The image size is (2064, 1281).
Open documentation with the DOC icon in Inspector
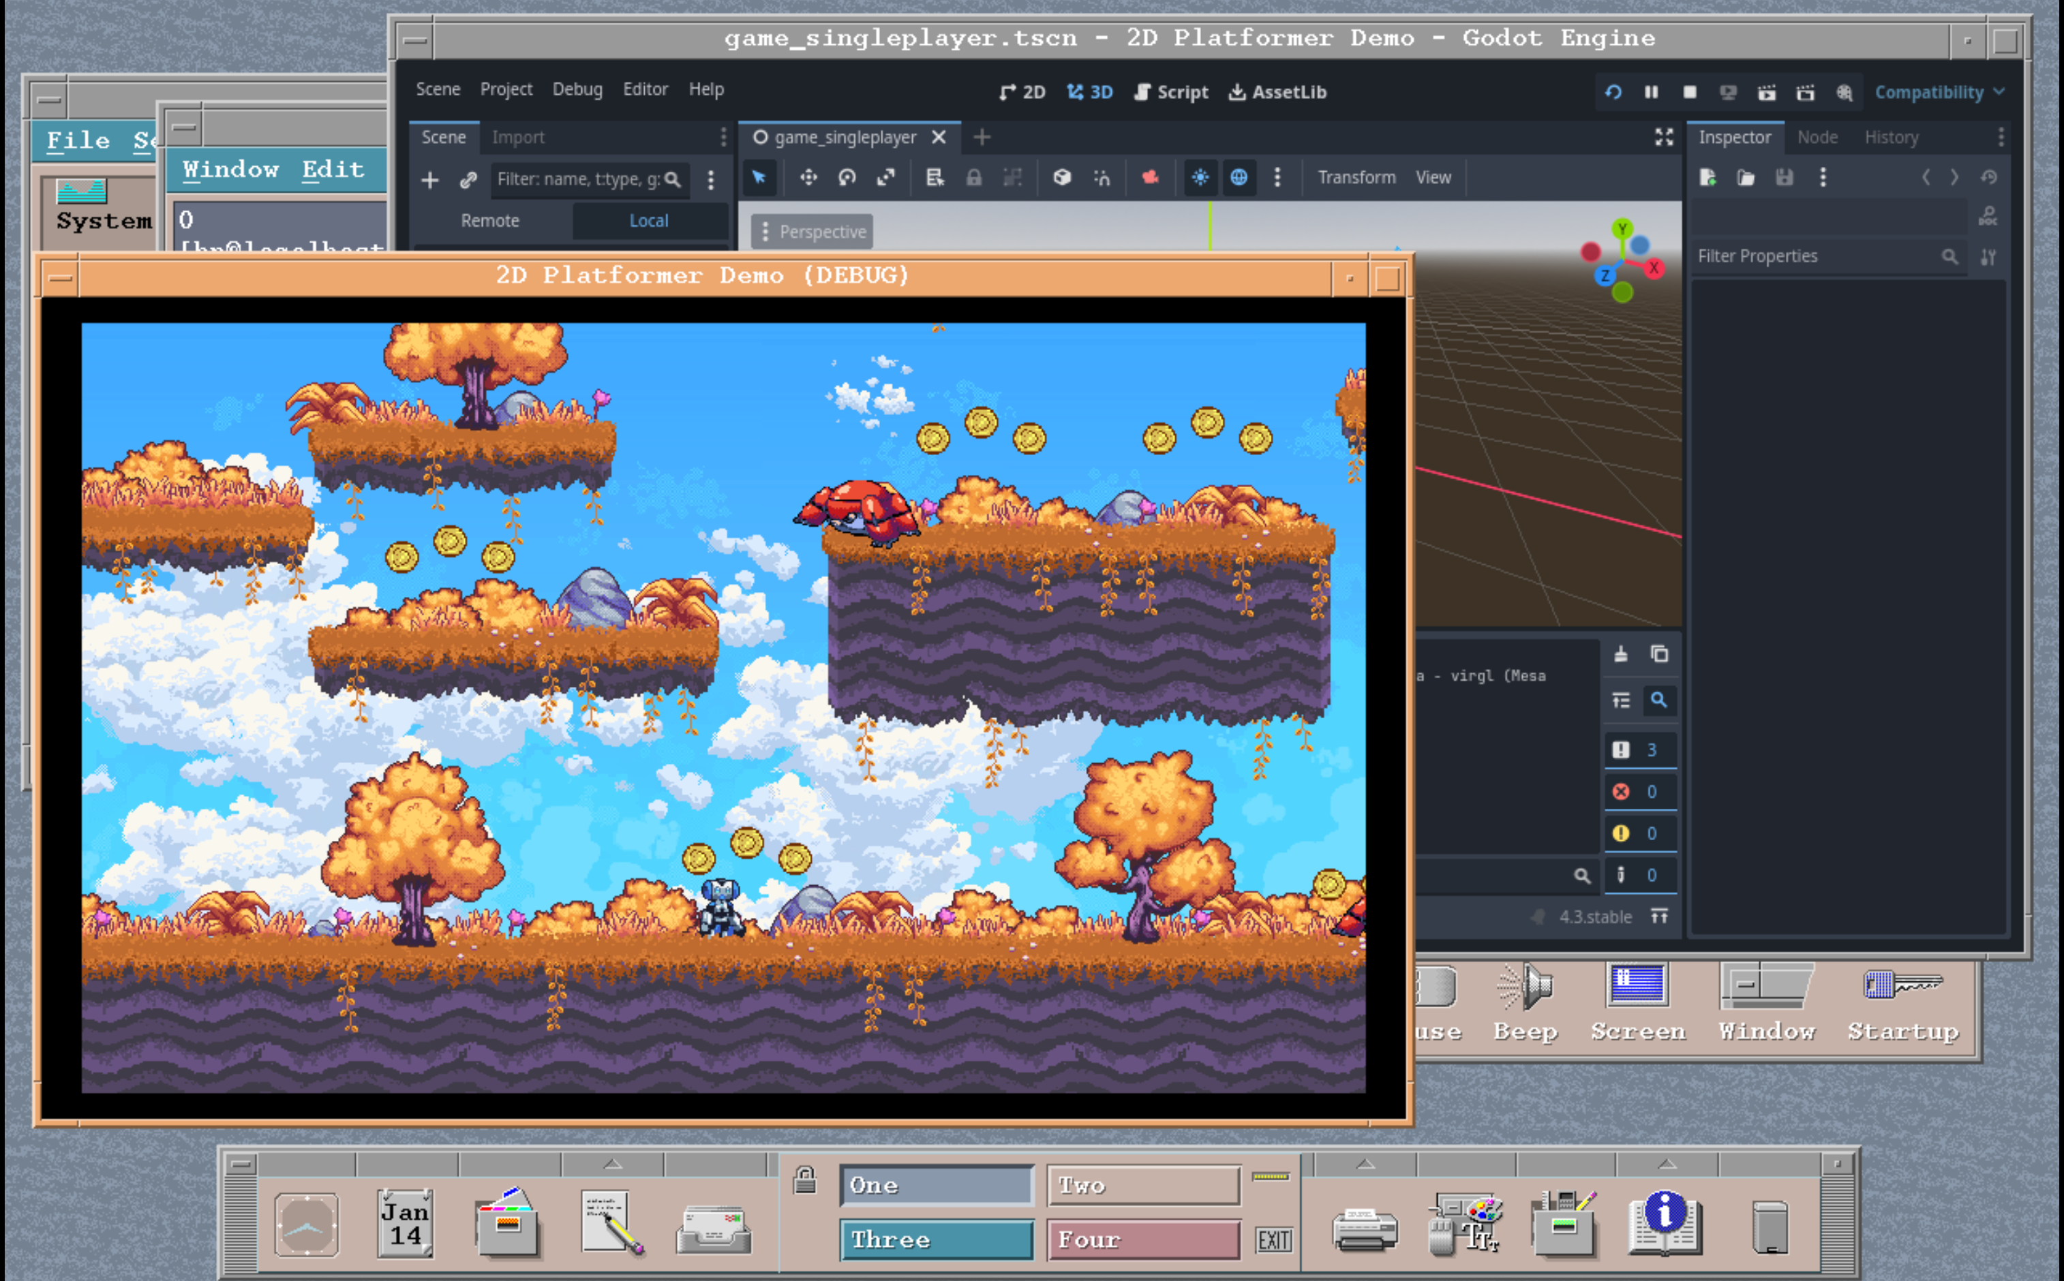pos(1988,217)
